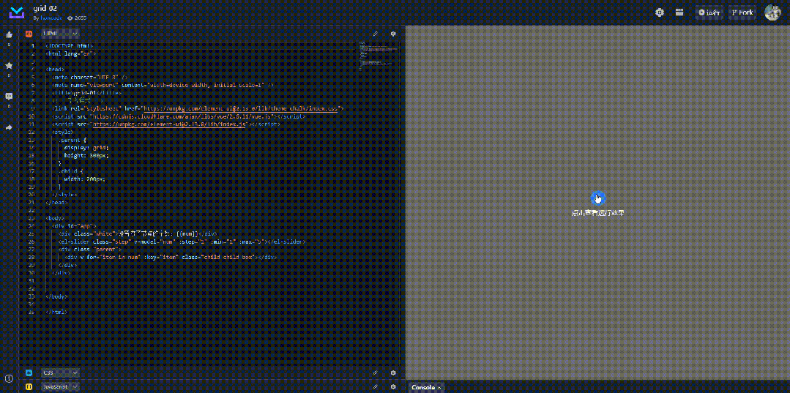This screenshot has height=393, width=790.
Task: Click the v-for item in num code line
Action: [x=171, y=258]
